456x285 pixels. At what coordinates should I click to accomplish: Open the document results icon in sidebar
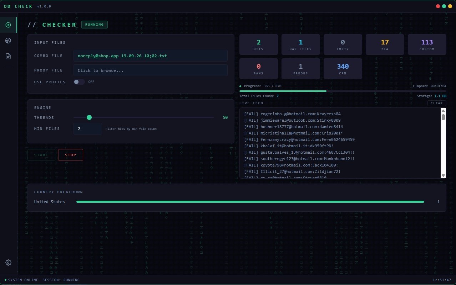(8, 56)
